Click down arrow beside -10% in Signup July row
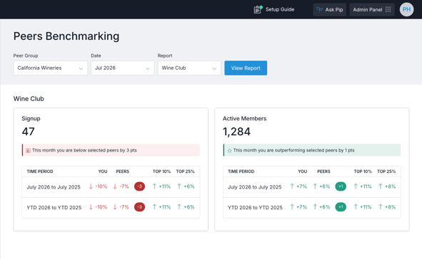 (x=91, y=186)
